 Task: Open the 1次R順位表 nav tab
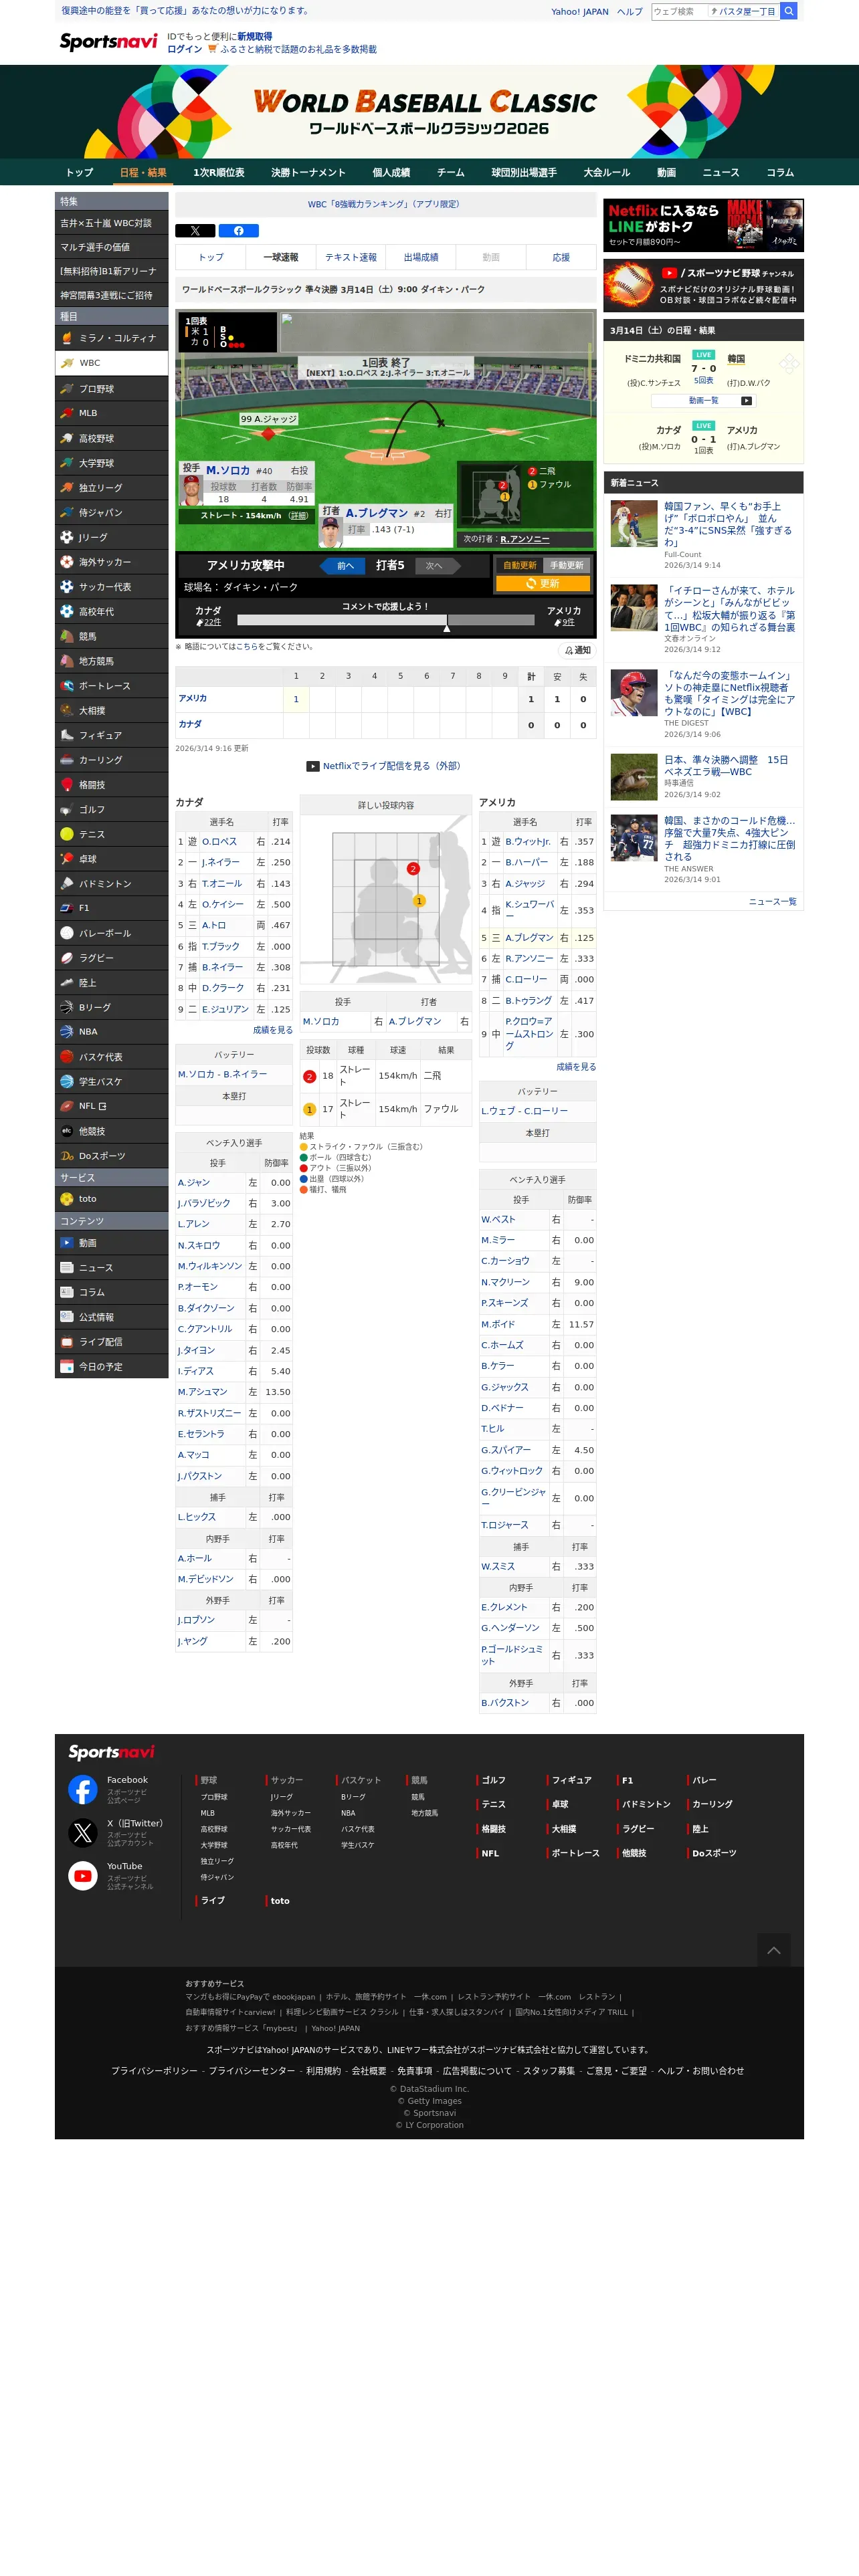[219, 172]
